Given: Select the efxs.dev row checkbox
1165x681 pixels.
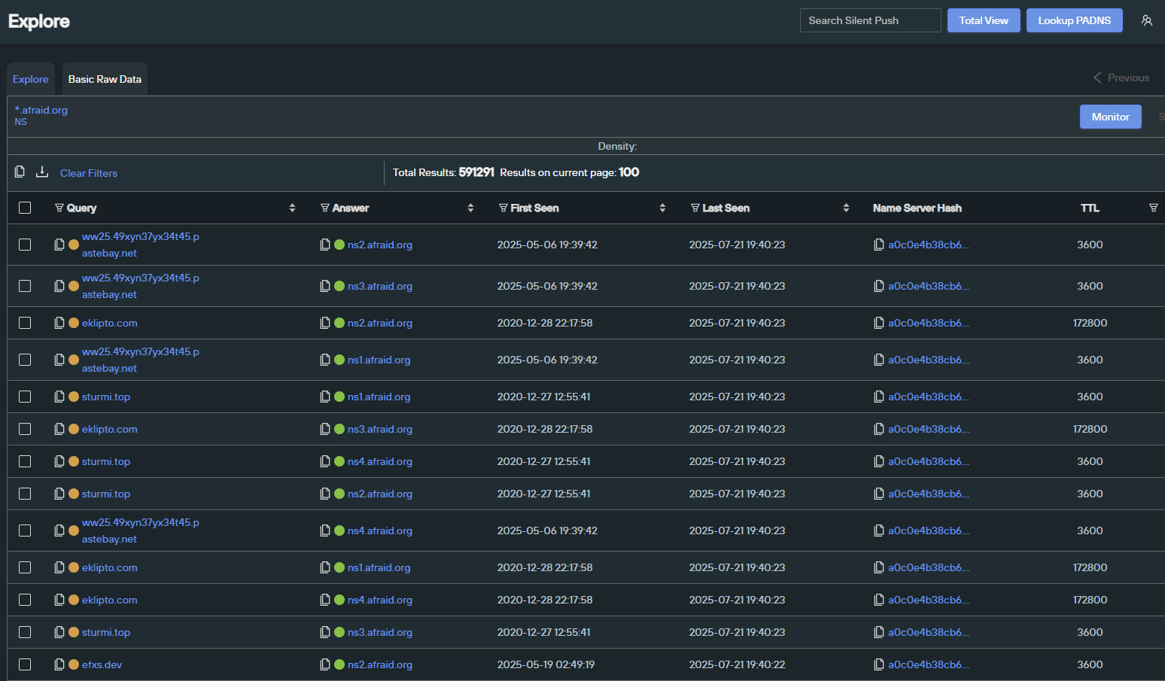Looking at the screenshot, I should pyautogui.click(x=25, y=664).
